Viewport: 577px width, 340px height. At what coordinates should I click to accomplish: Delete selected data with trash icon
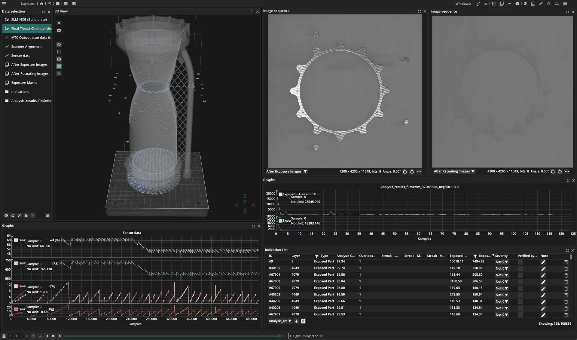coord(47,216)
